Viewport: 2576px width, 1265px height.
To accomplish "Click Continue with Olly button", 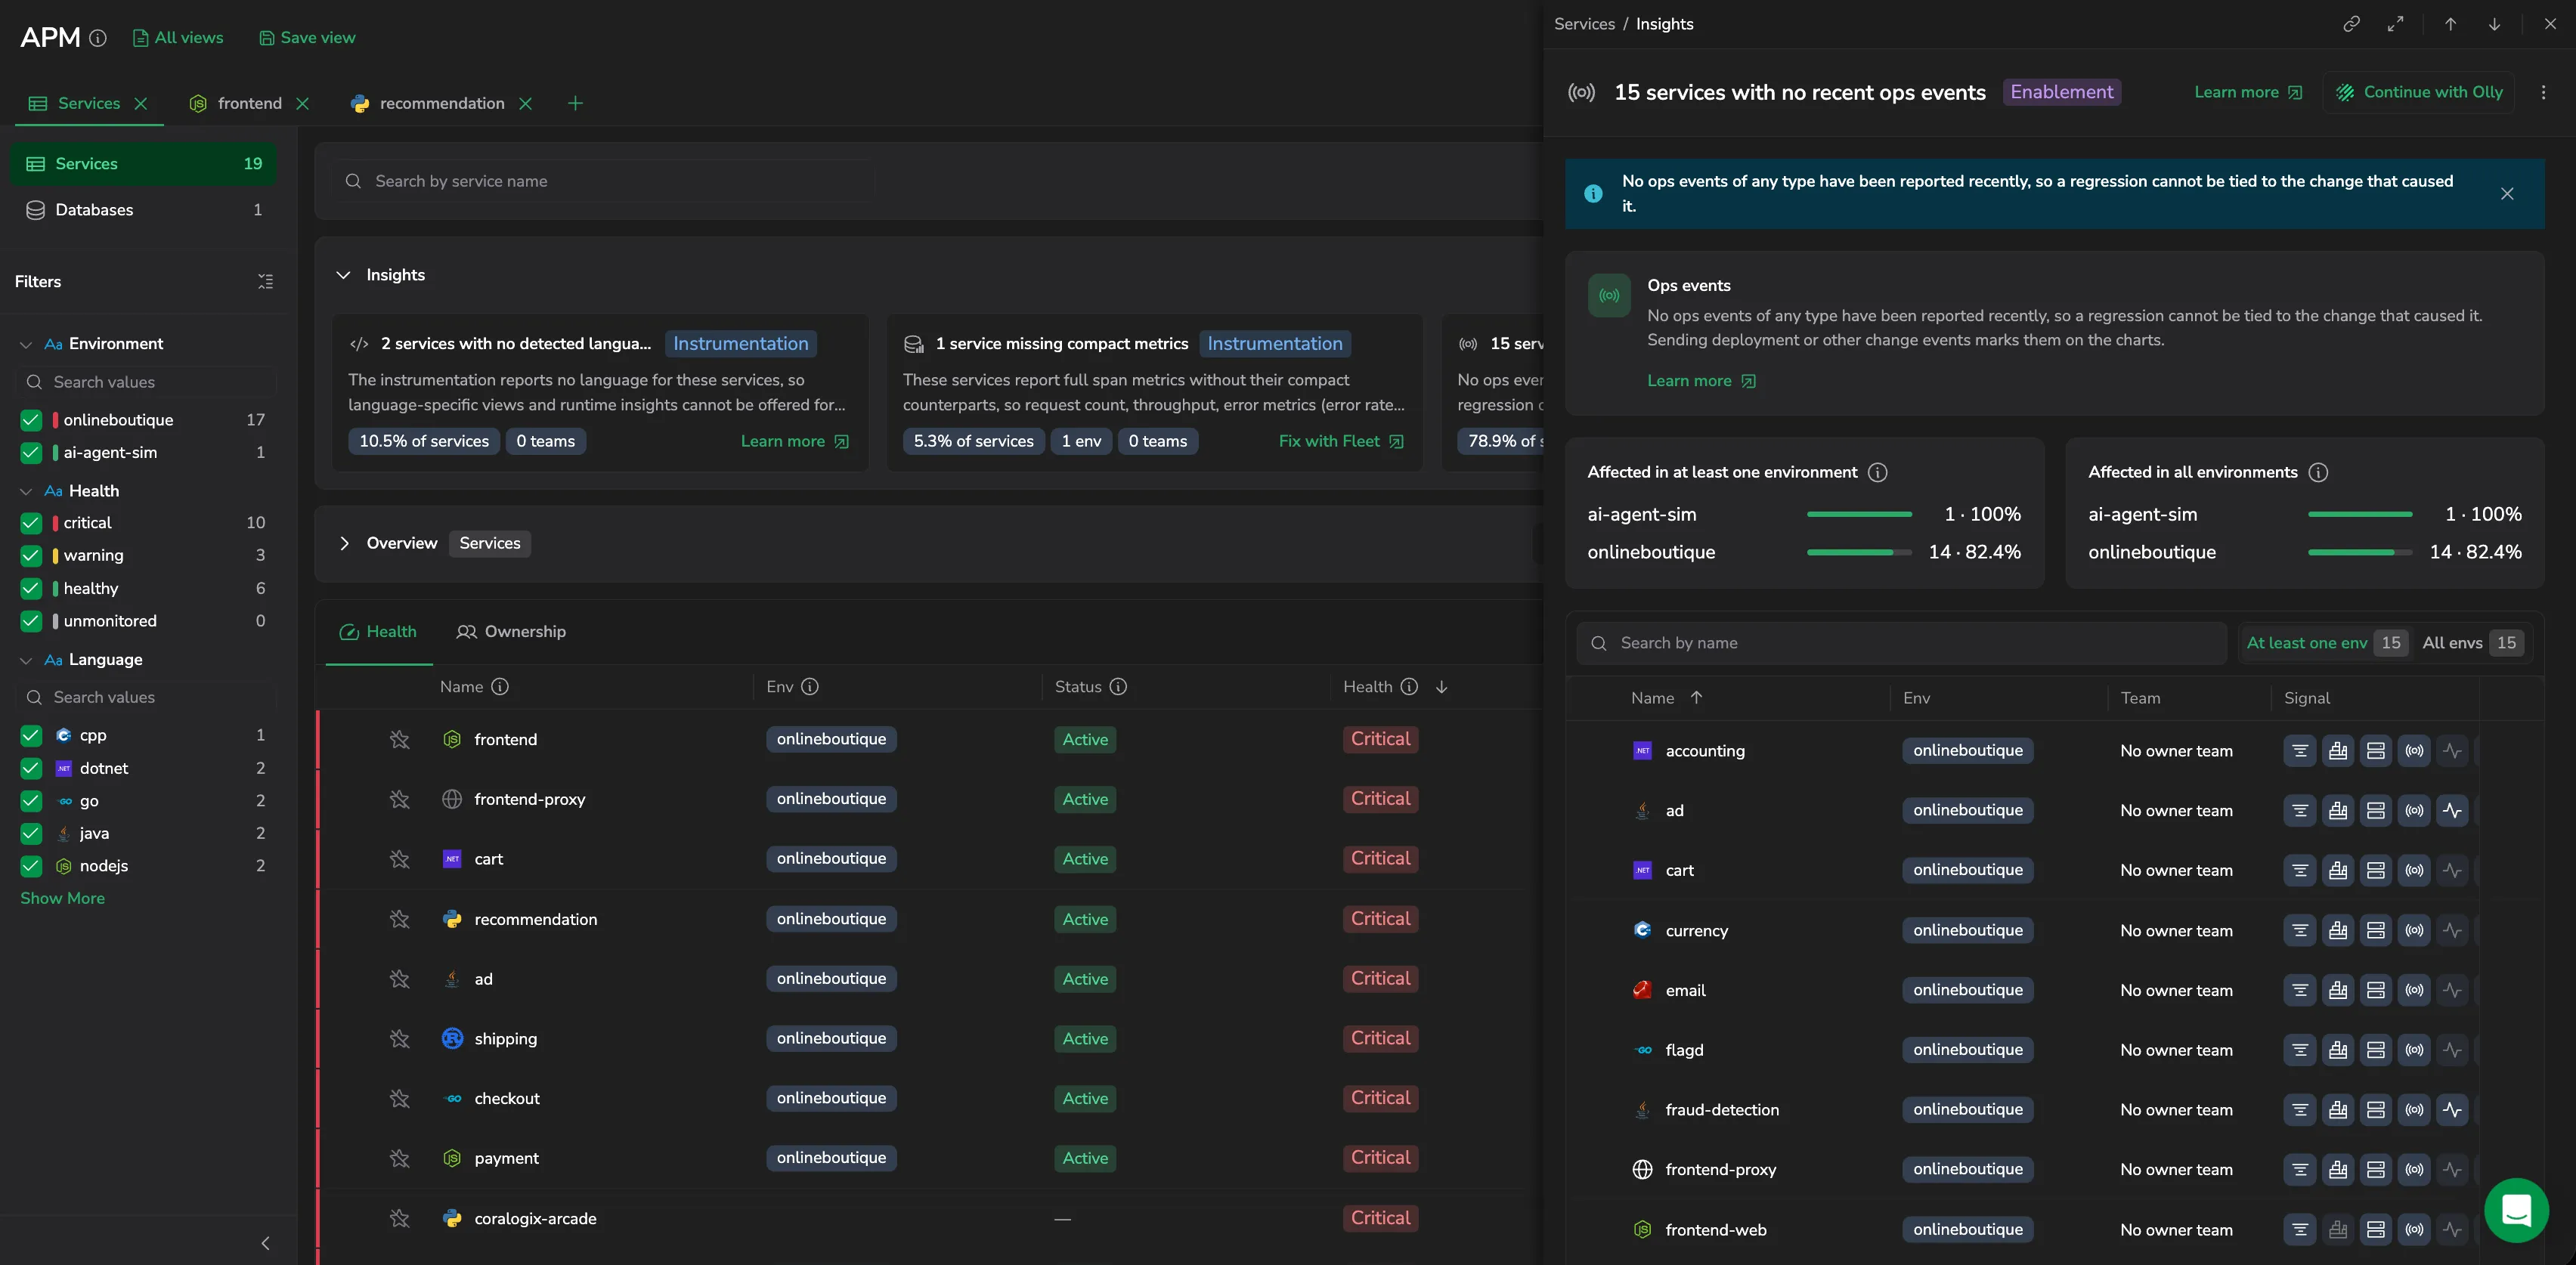I will point(2419,92).
